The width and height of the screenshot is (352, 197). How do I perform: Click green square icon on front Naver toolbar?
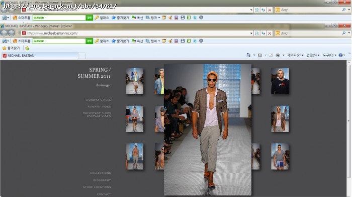tap(189, 41)
